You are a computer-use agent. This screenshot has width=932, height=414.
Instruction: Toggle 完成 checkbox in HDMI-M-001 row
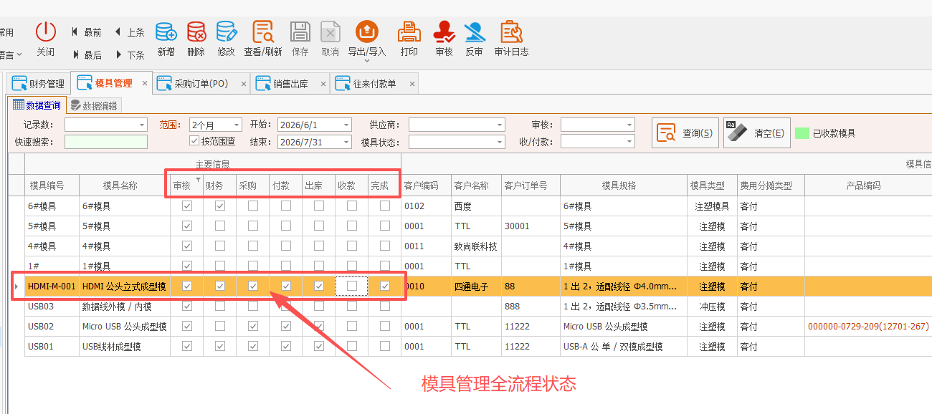tap(385, 286)
